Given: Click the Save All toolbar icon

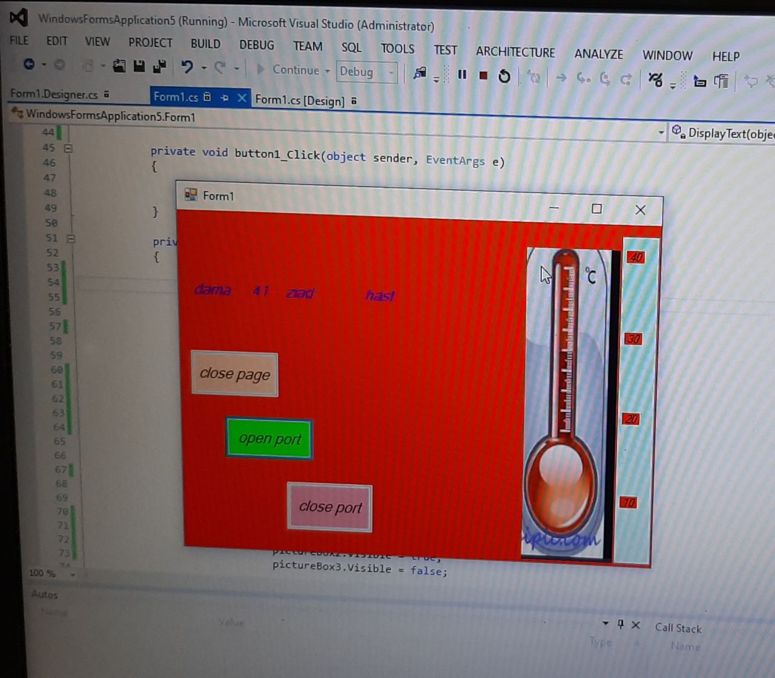Looking at the screenshot, I should pyautogui.click(x=160, y=67).
